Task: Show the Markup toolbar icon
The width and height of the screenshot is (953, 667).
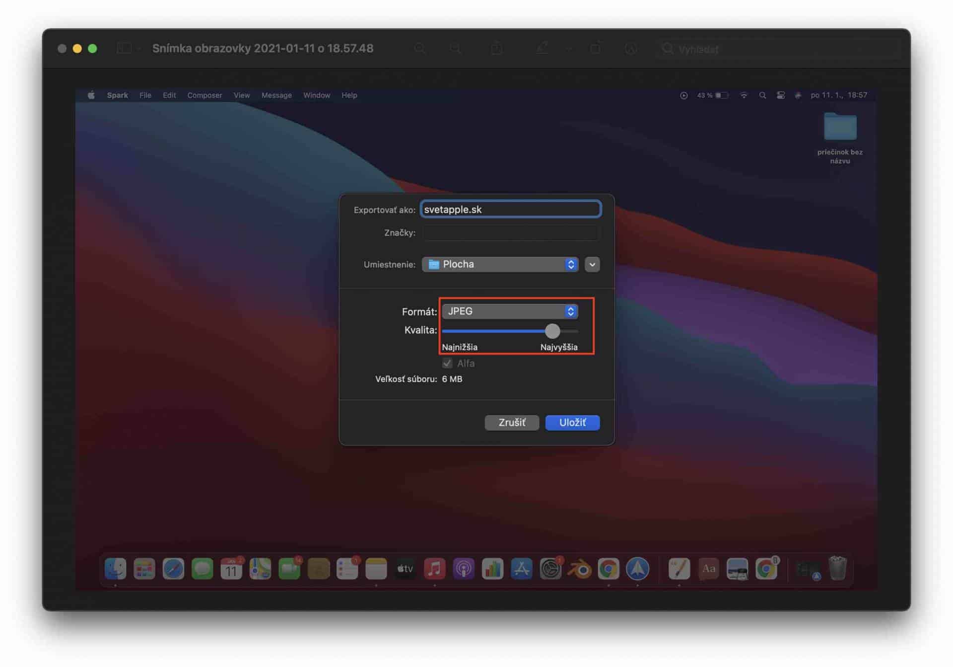Action: coord(630,48)
